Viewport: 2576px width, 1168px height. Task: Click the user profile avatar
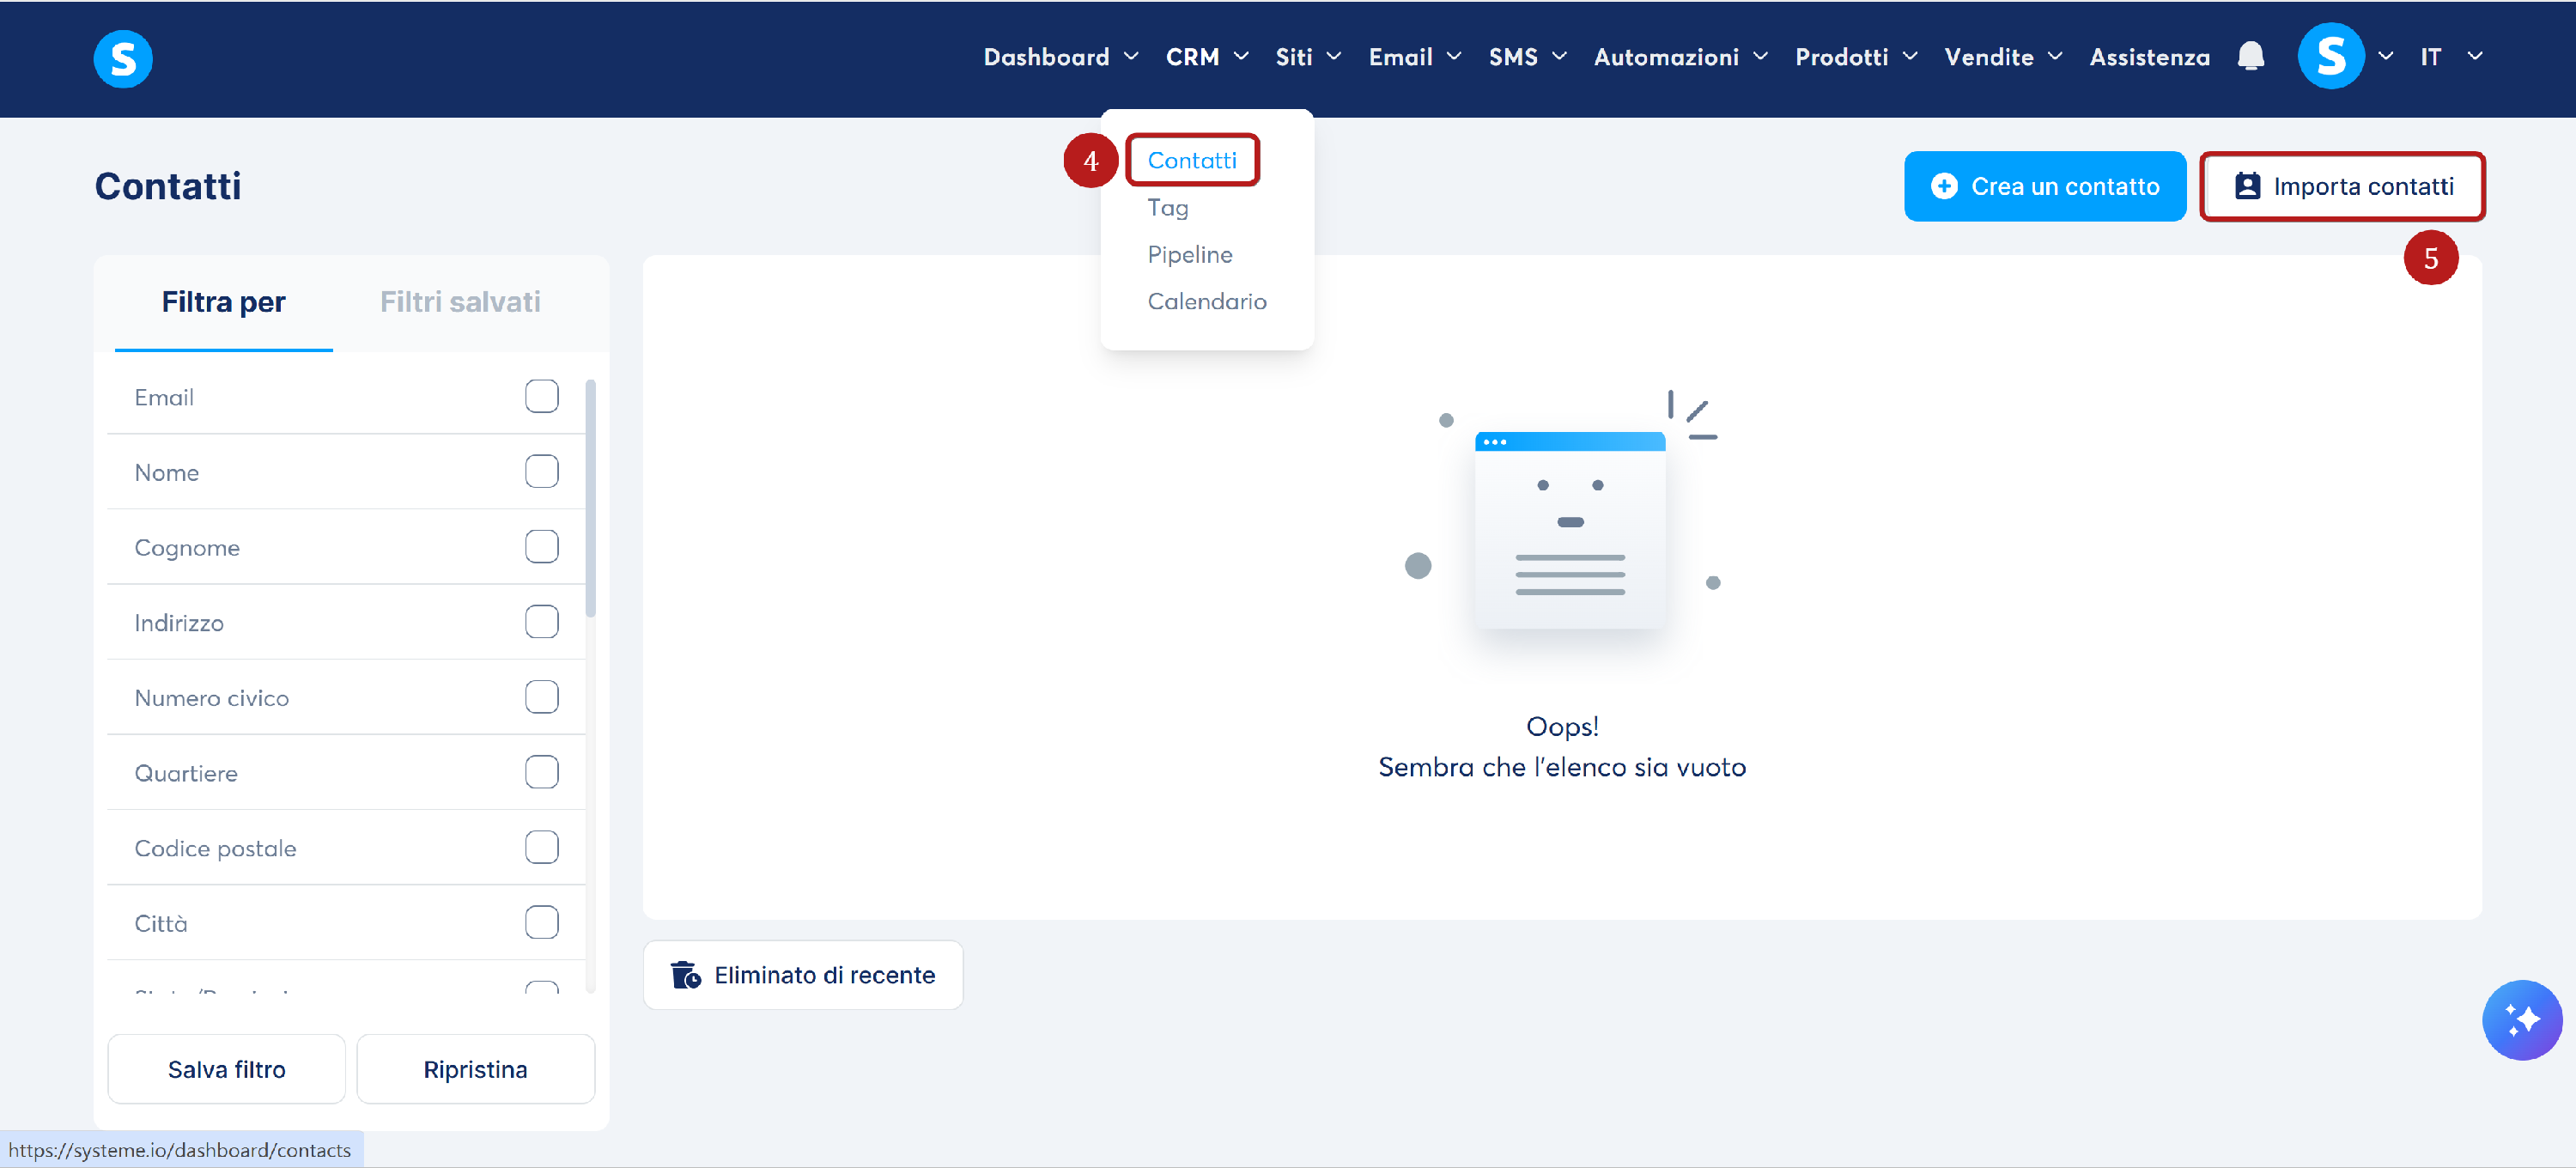point(2330,56)
